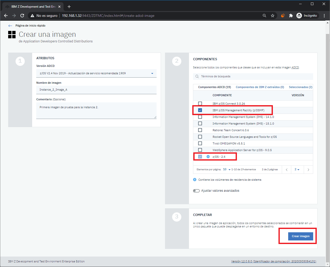The image size is (330, 267).
Task: Click the Crear imagen button
Action: 300,236
